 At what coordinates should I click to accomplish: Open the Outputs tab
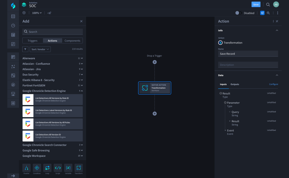pos(235,84)
